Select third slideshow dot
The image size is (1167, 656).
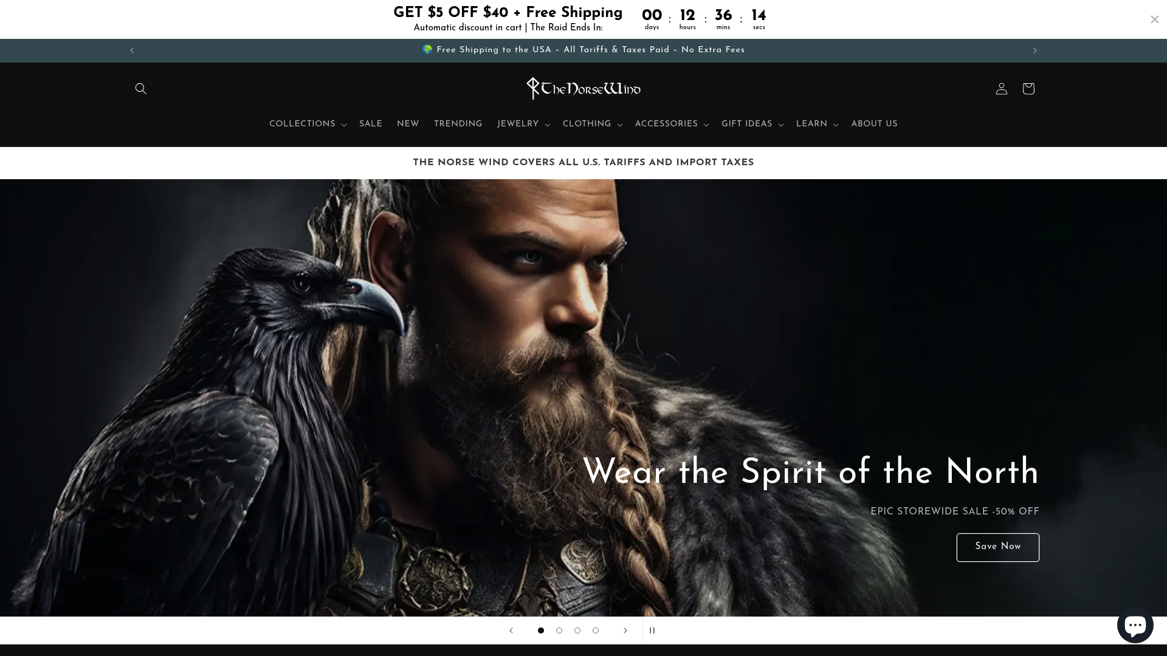(577, 630)
